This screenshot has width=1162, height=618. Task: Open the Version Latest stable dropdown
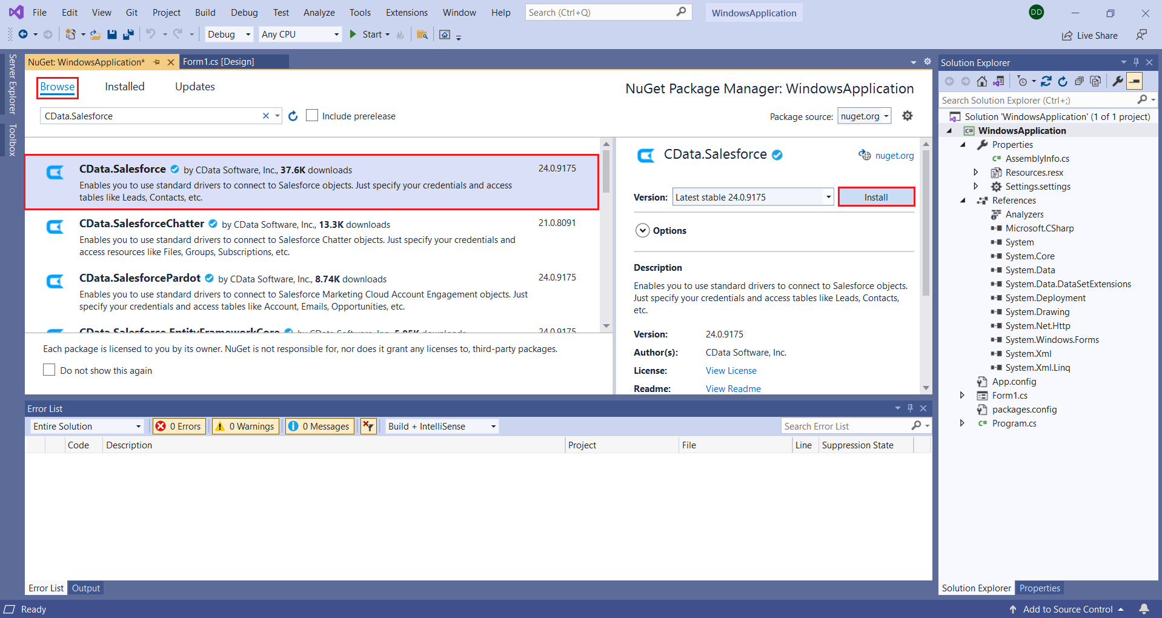[753, 197]
